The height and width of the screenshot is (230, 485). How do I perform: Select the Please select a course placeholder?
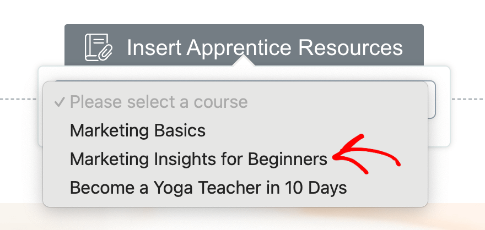[x=159, y=102]
